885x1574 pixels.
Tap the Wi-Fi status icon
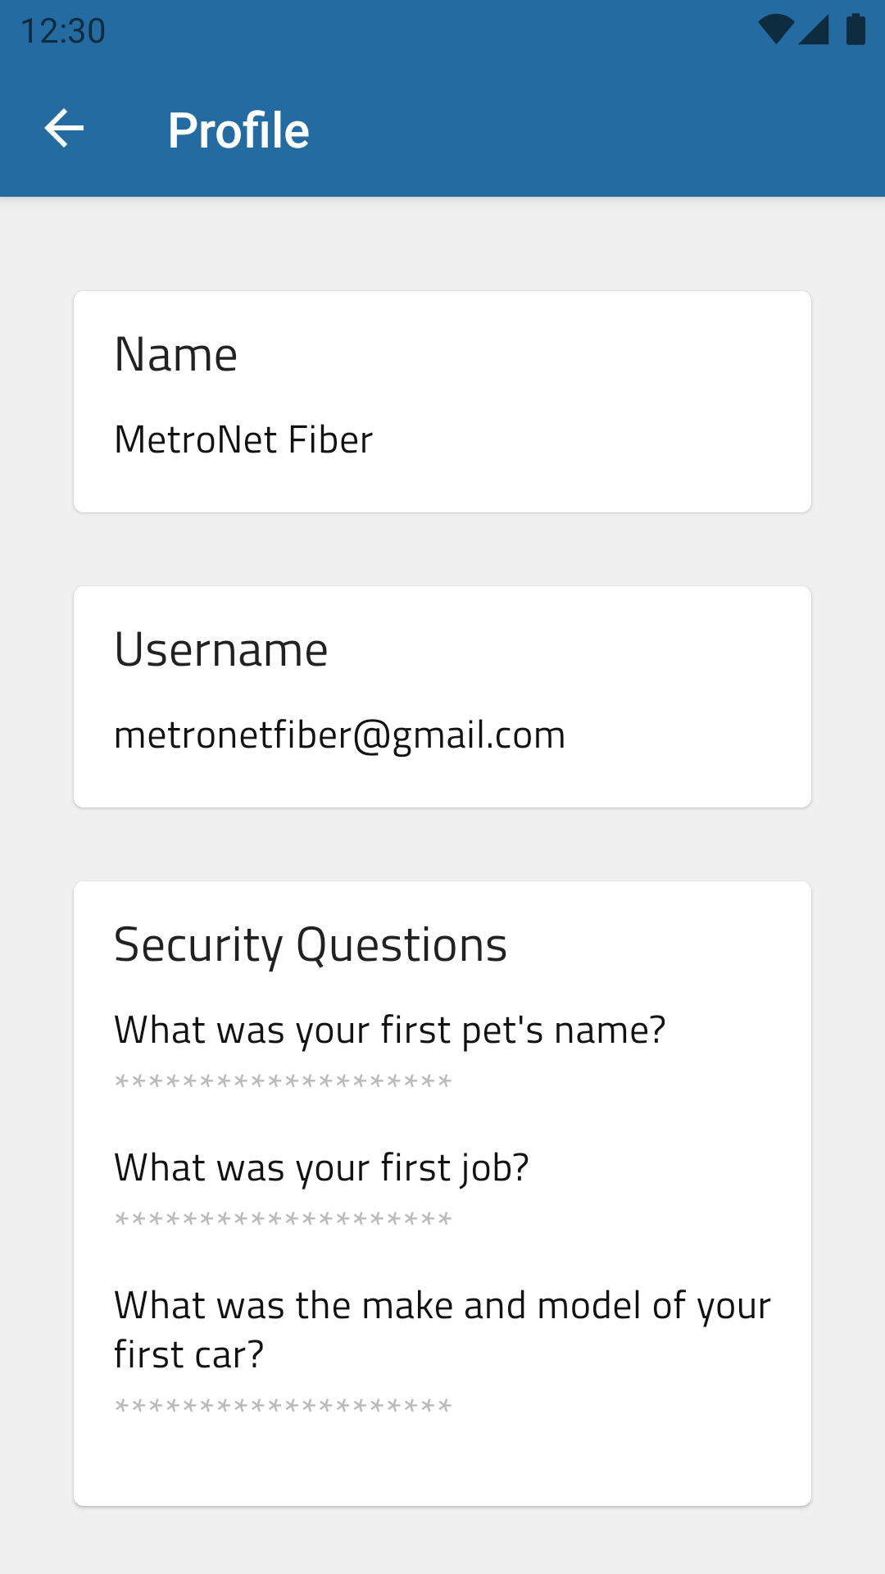775,30
